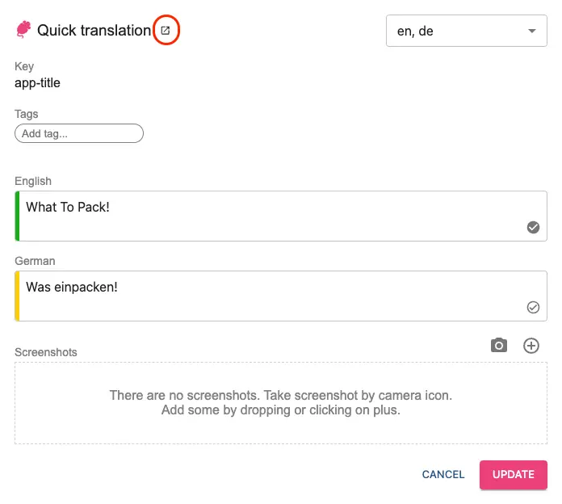Click into English text "What To Pack!"
The image size is (562, 504).
click(68, 208)
